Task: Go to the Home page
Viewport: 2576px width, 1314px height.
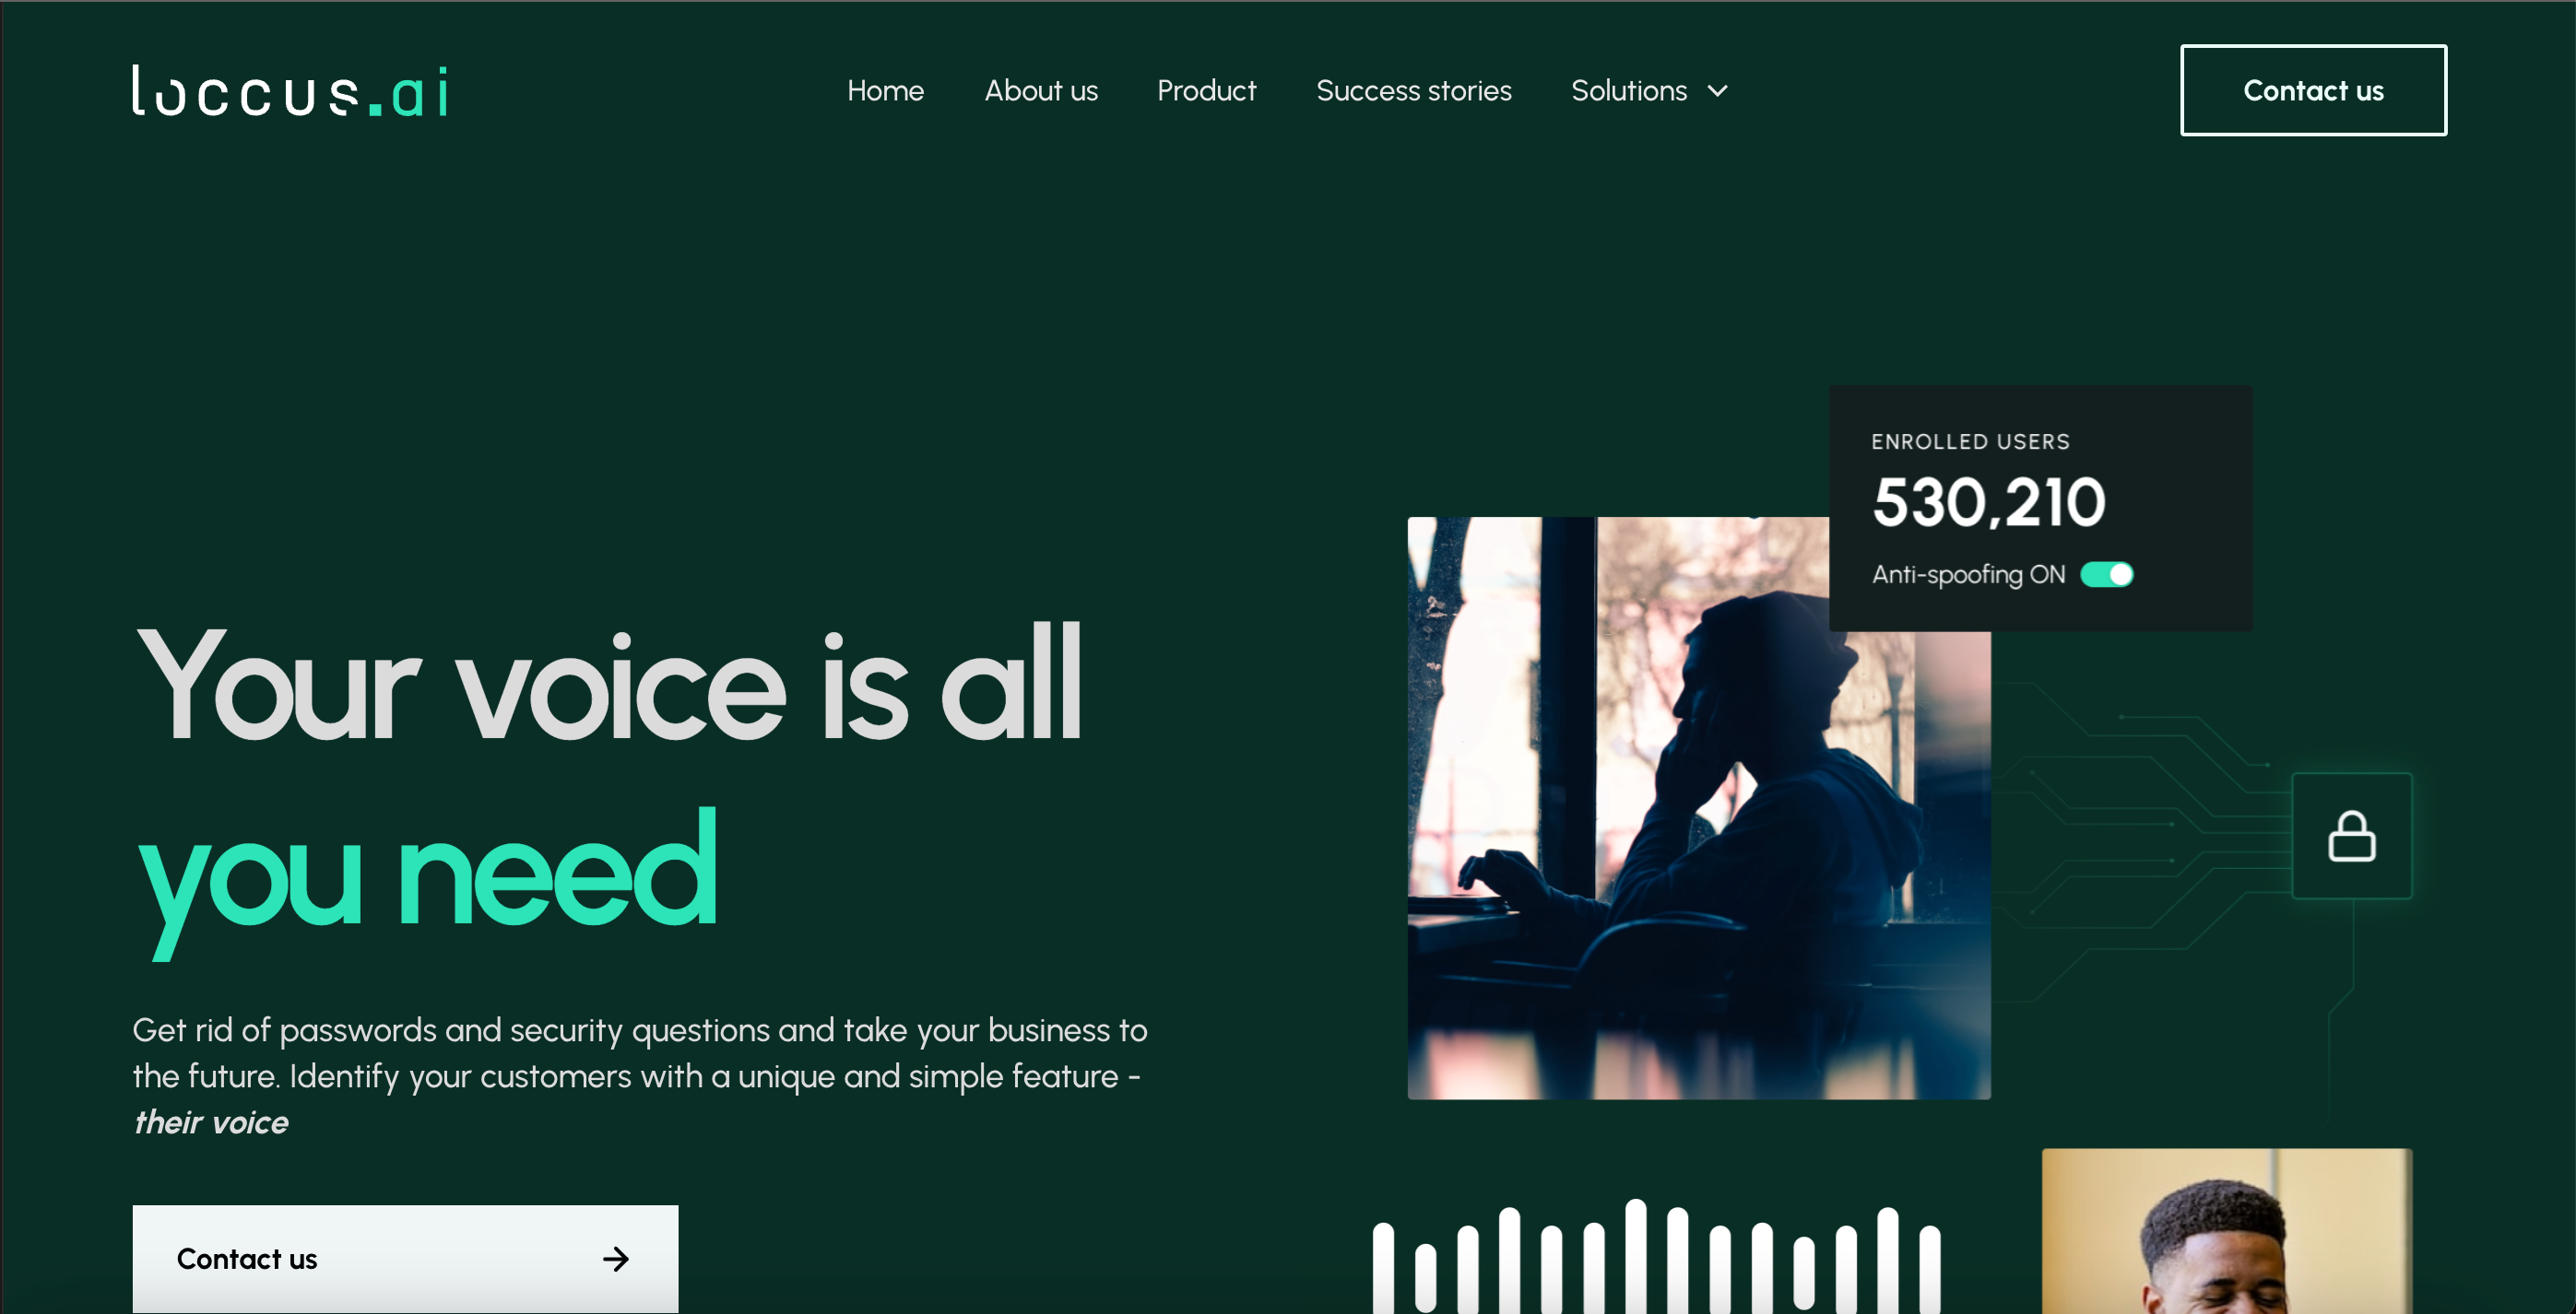Action: (x=885, y=91)
